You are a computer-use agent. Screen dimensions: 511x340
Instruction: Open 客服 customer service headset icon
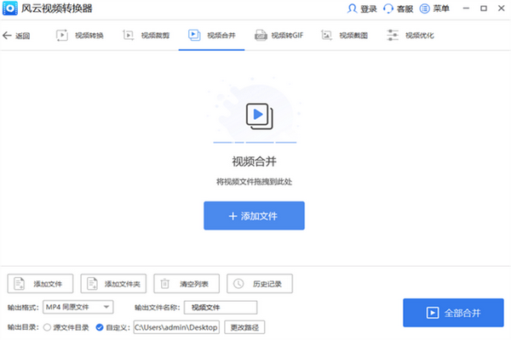(x=388, y=8)
